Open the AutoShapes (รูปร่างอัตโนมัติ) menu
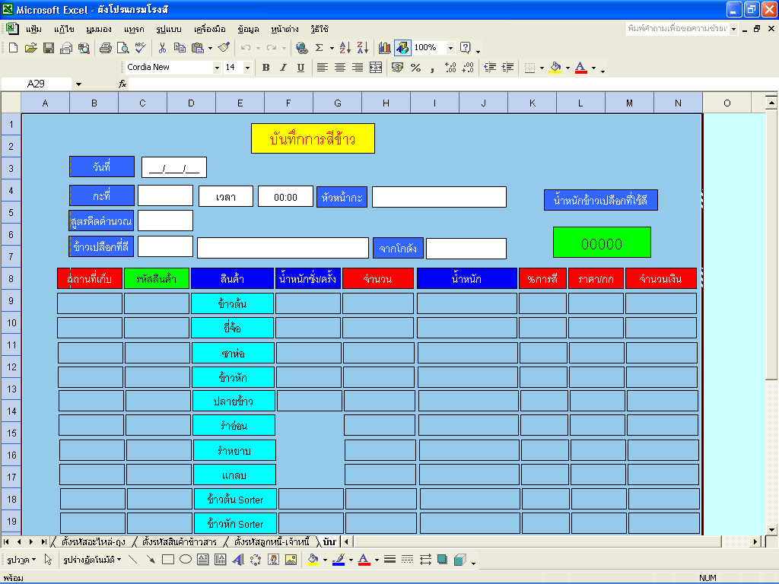This screenshot has width=779, height=584. click(92, 560)
